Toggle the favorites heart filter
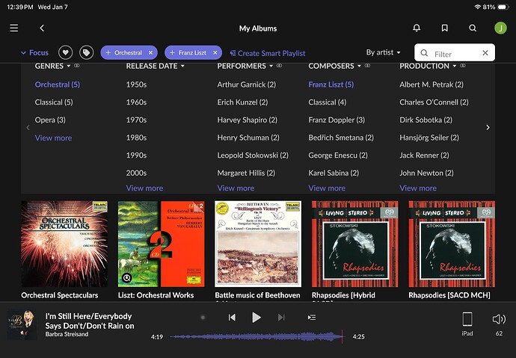This screenshot has height=358, width=516. click(66, 53)
